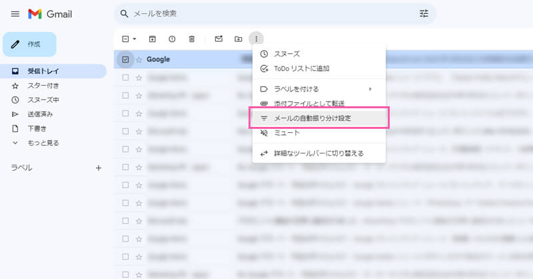The width and height of the screenshot is (533, 279).
Task: Click the Mark as unread envelope icon
Action: pos(218,39)
